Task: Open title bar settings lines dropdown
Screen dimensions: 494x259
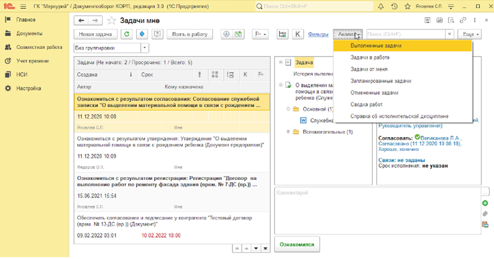Action: pos(451,6)
